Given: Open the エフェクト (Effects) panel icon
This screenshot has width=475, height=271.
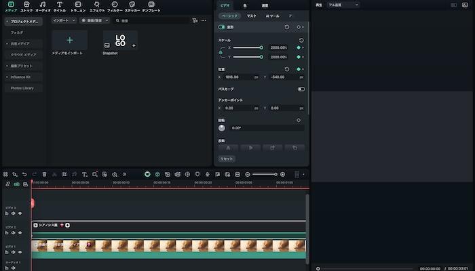Looking at the screenshot, I should tap(96, 5).
